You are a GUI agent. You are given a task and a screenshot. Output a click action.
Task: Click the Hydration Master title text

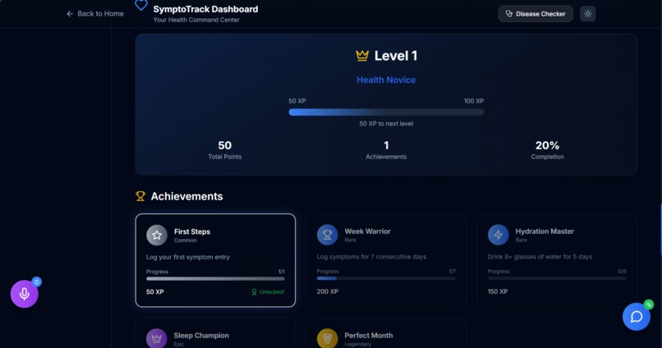point(545,231)
